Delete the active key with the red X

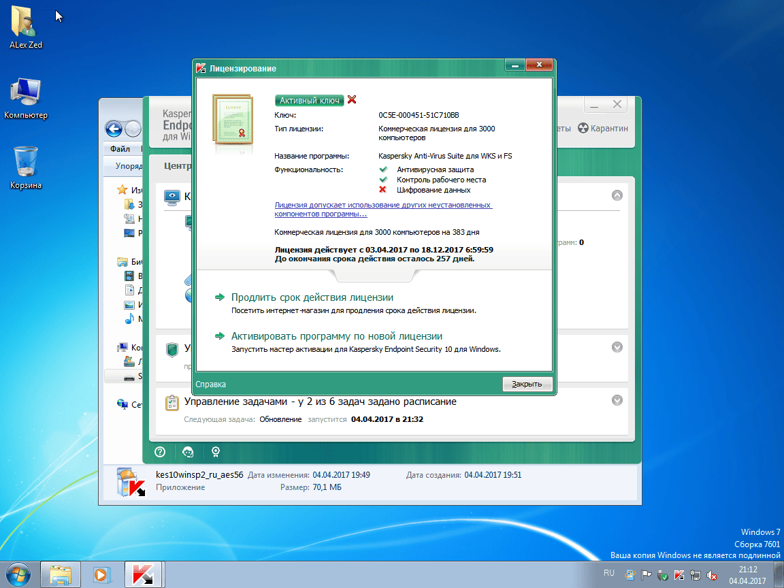click(x=351, y=99)
